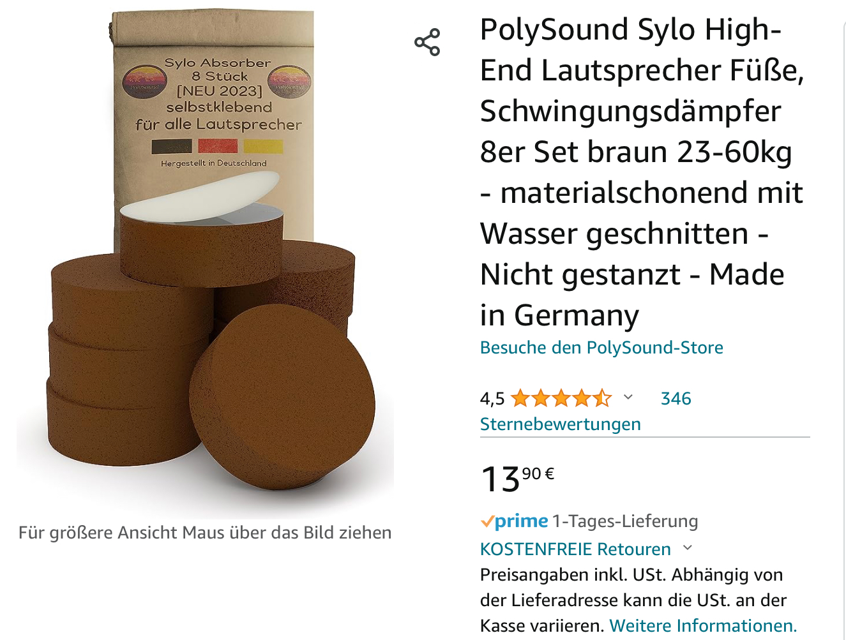Click the 4,5 rating number
This screenshot has width=846, height=640.
[492, 399]
